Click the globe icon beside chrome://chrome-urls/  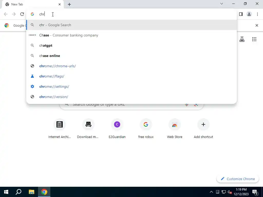click(x=32, y=66)
